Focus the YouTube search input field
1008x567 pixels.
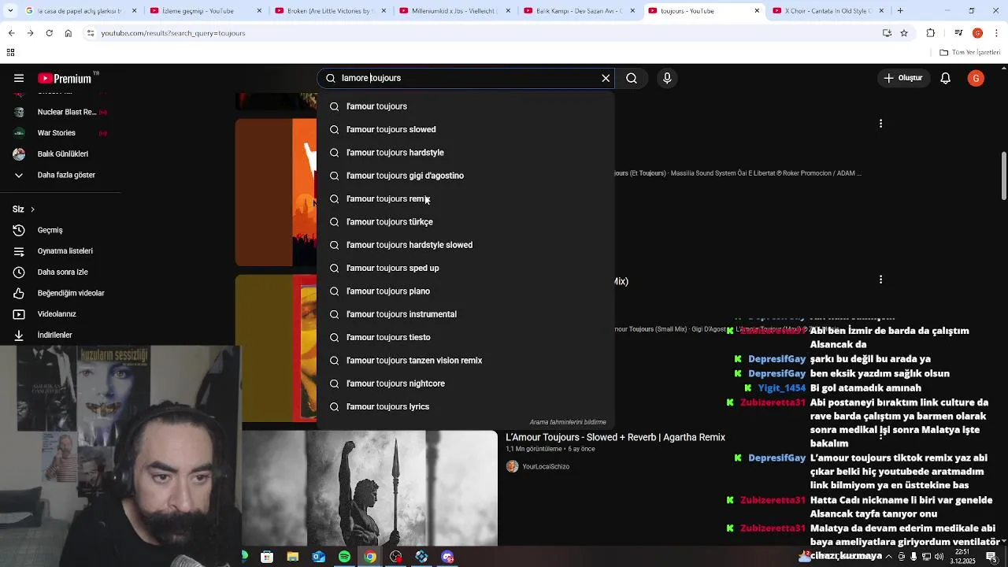[466, 78]
